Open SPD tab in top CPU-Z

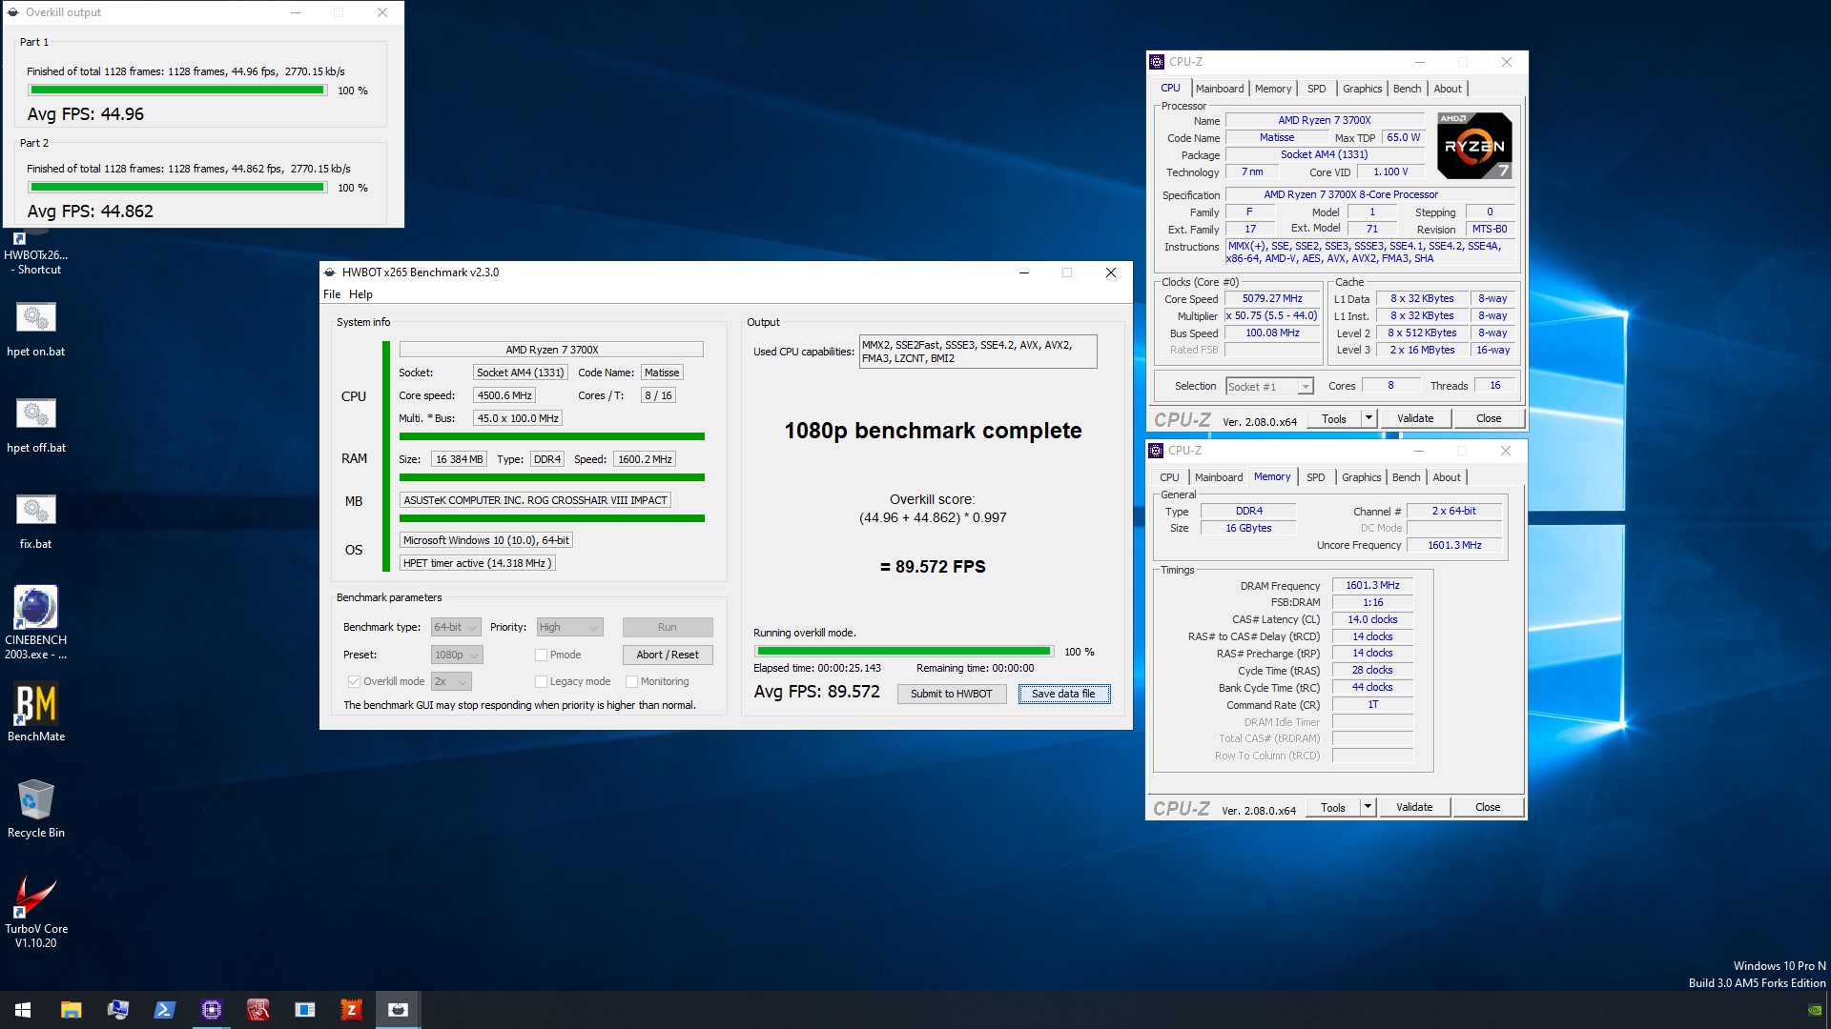click(1316, 89)
